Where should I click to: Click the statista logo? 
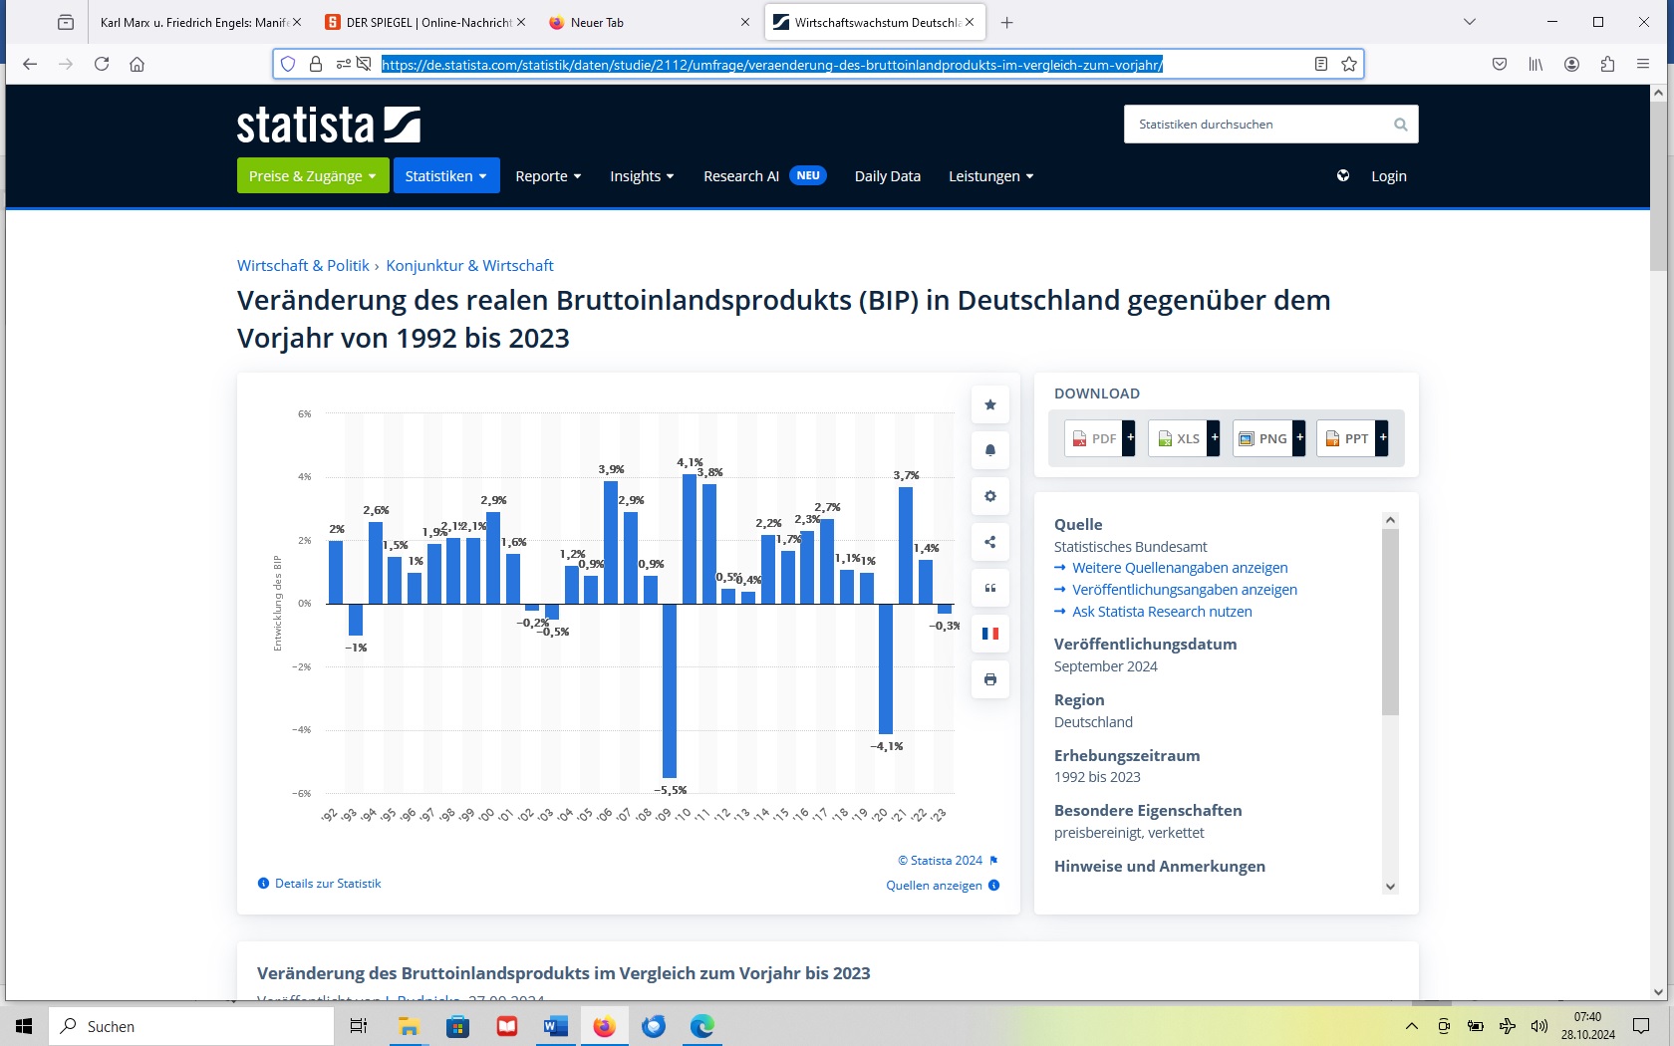(329, 126)
